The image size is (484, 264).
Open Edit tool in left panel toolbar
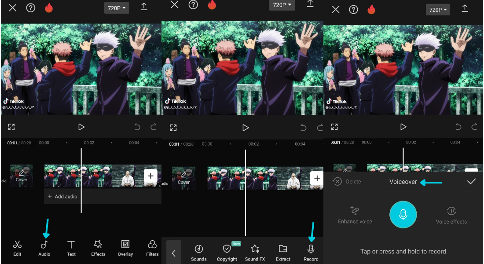coord(17,248)
